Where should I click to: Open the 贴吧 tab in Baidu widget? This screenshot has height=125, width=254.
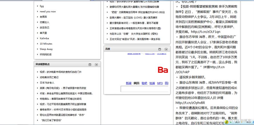pos(144,83)
